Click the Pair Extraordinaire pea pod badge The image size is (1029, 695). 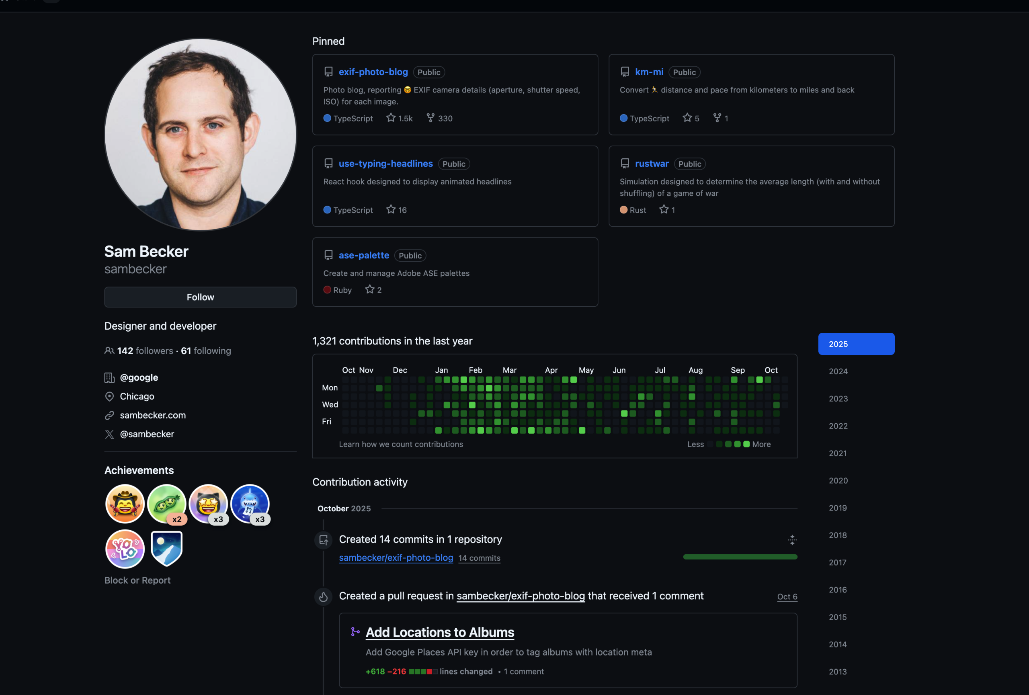(166, 503)
